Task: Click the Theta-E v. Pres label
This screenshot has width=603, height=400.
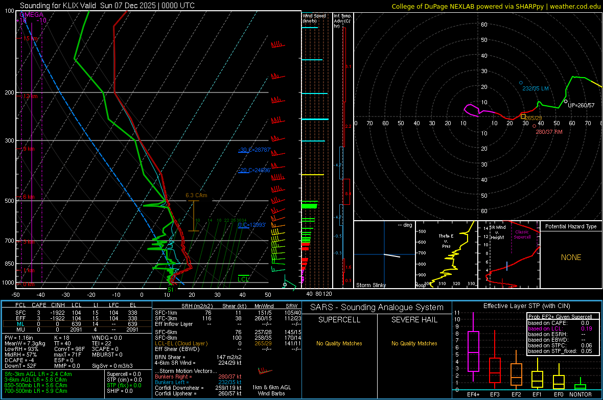Action: pos(446,241)
